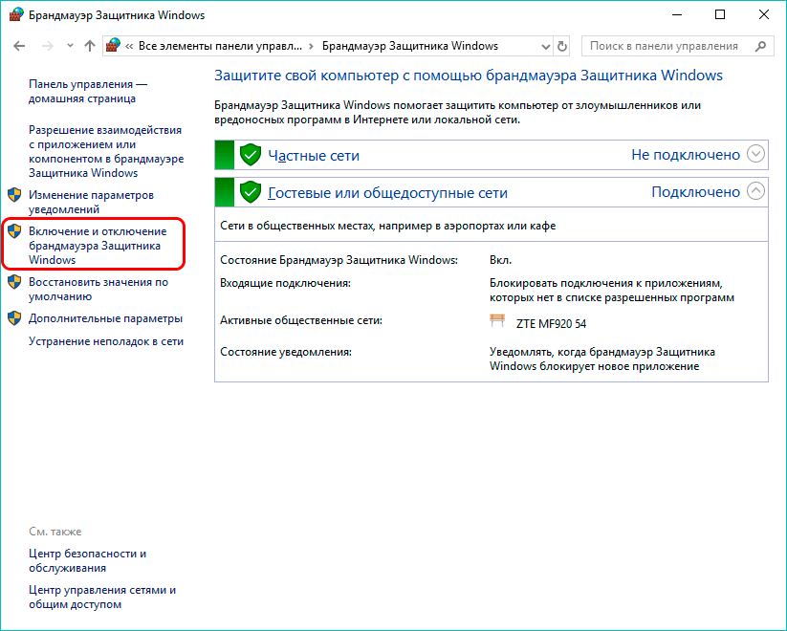Open recent locations dropdown arrow

[x=70, y=46]
